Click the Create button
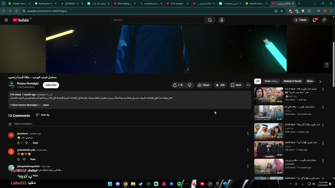335x188 pixels. tap(300, 20)
